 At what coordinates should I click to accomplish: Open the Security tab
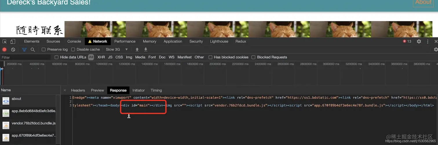(x=196, y=42)
